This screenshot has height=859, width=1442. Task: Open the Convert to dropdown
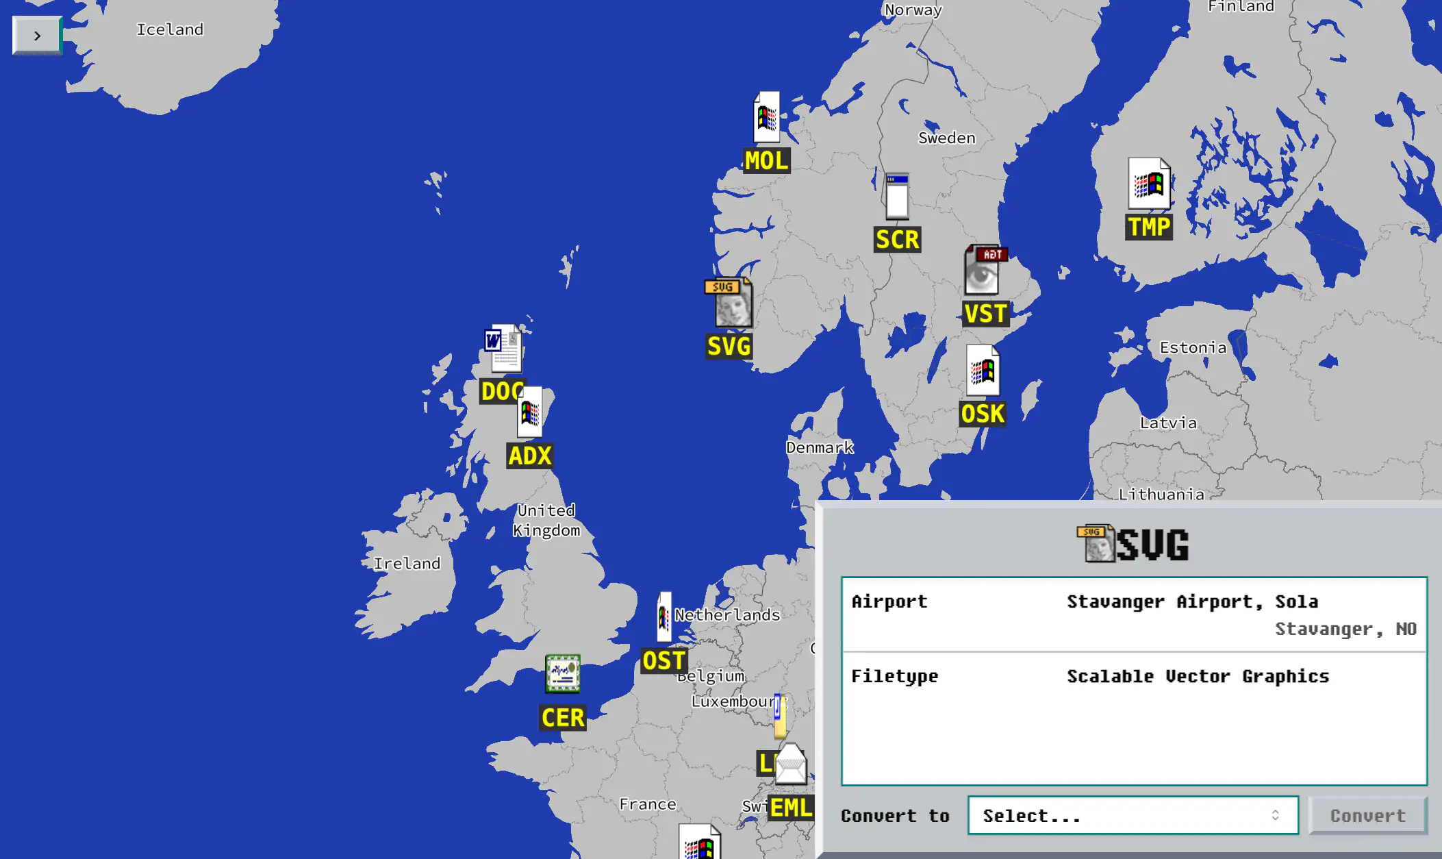pos(1133,815)
